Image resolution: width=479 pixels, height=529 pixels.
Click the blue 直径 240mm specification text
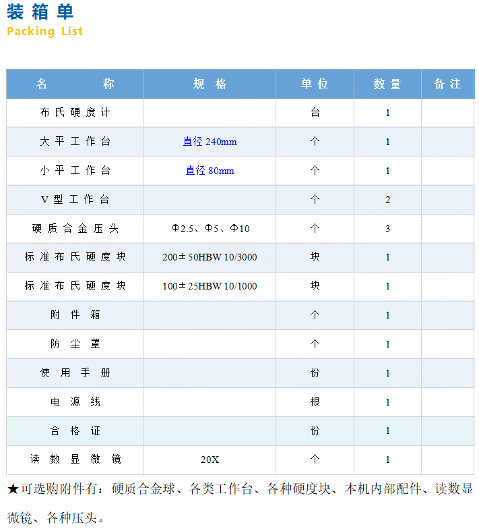click(x=210, y=142)
